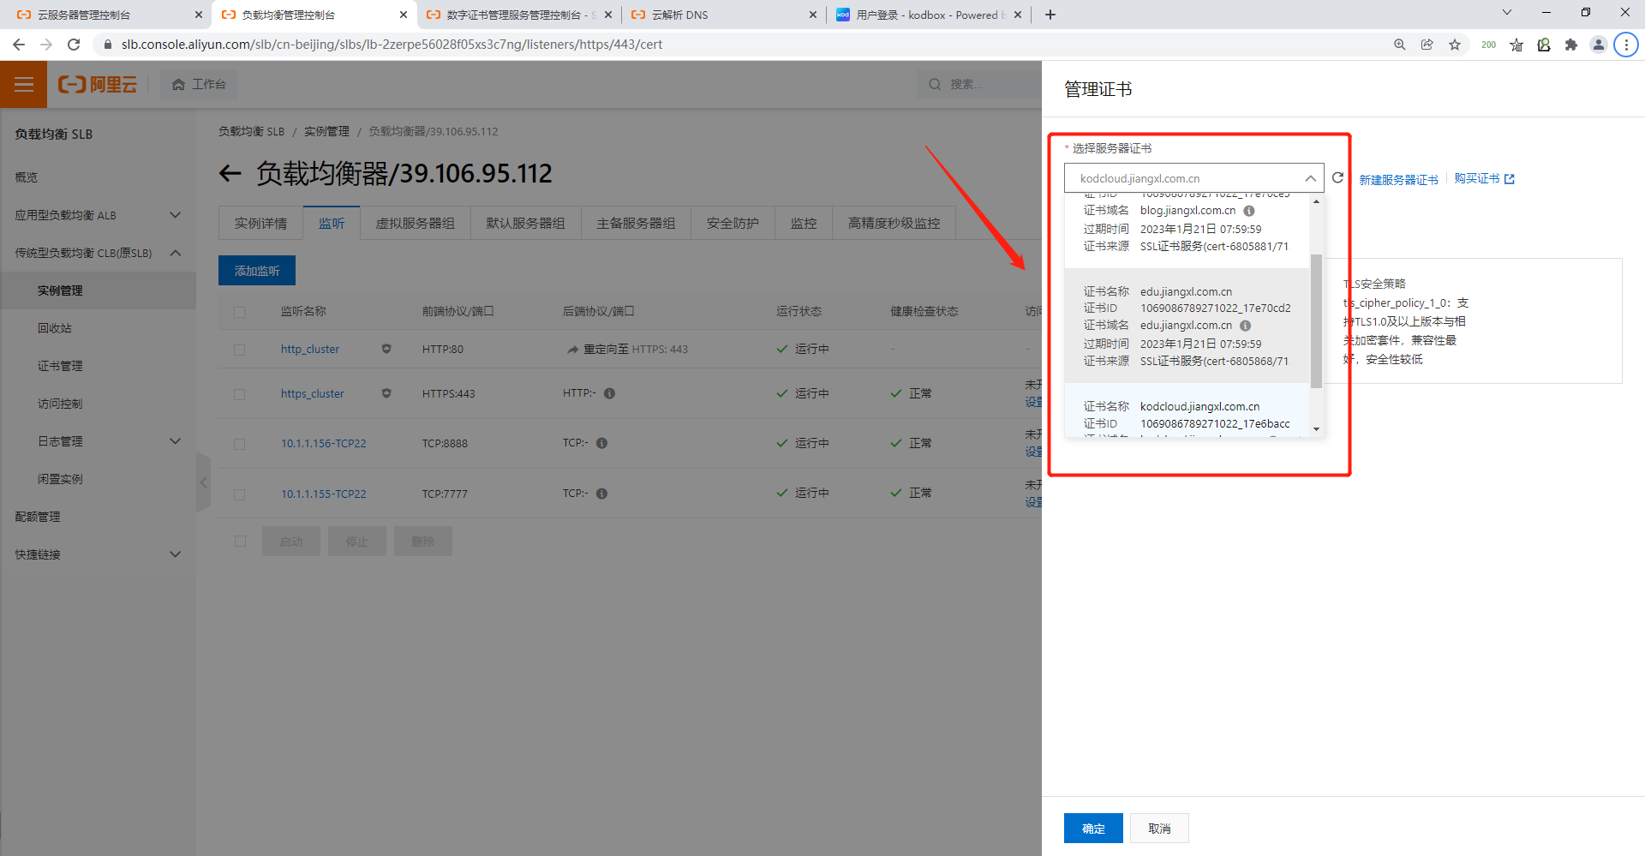Toggle the select-all checkbox in the table header

pos(239,312)
